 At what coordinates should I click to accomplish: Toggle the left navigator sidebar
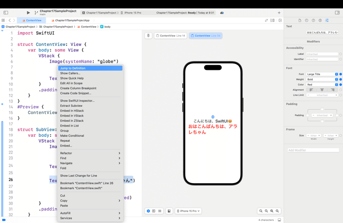click(x=6, y=13)
